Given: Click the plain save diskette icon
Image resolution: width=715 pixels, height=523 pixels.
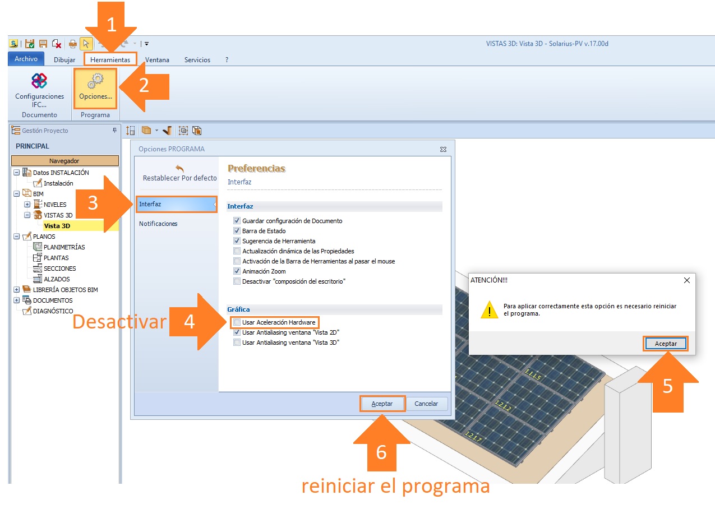Looking at the screenshot, I should pyautogui.click(x=43, y=43).
